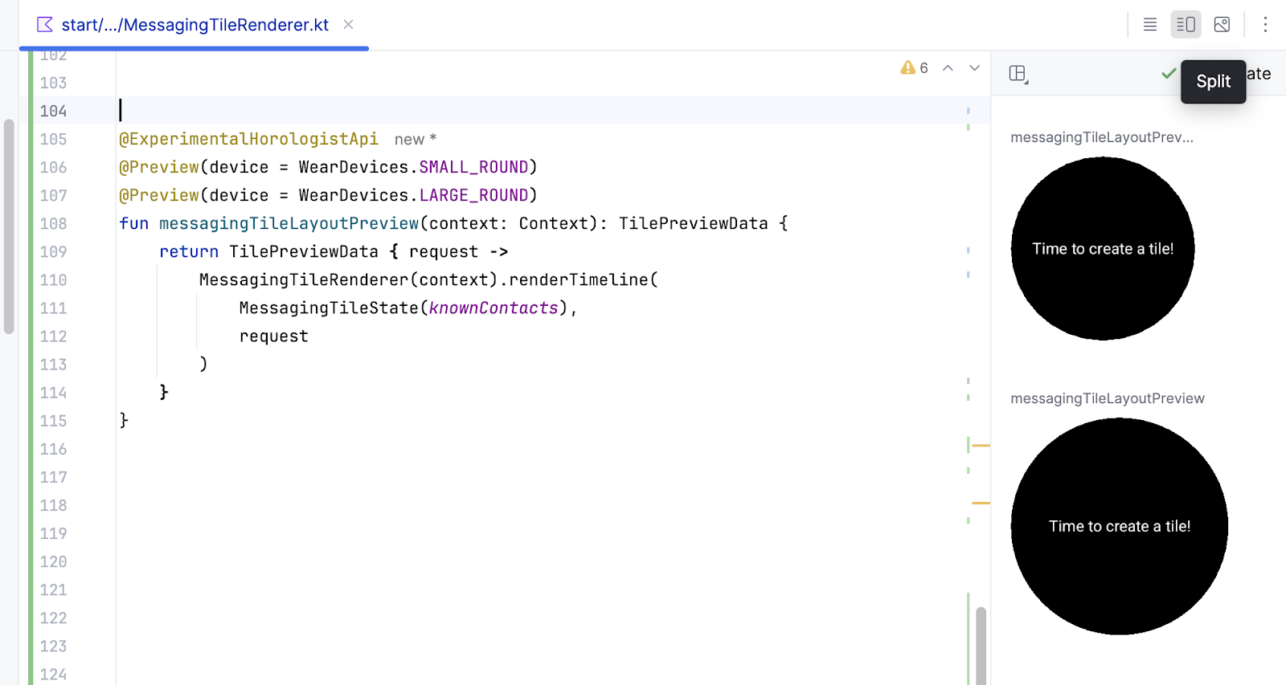This screenshot has width=1286, height=685.
Task: Select the large round tile preview
Action: coord(1119,526)
